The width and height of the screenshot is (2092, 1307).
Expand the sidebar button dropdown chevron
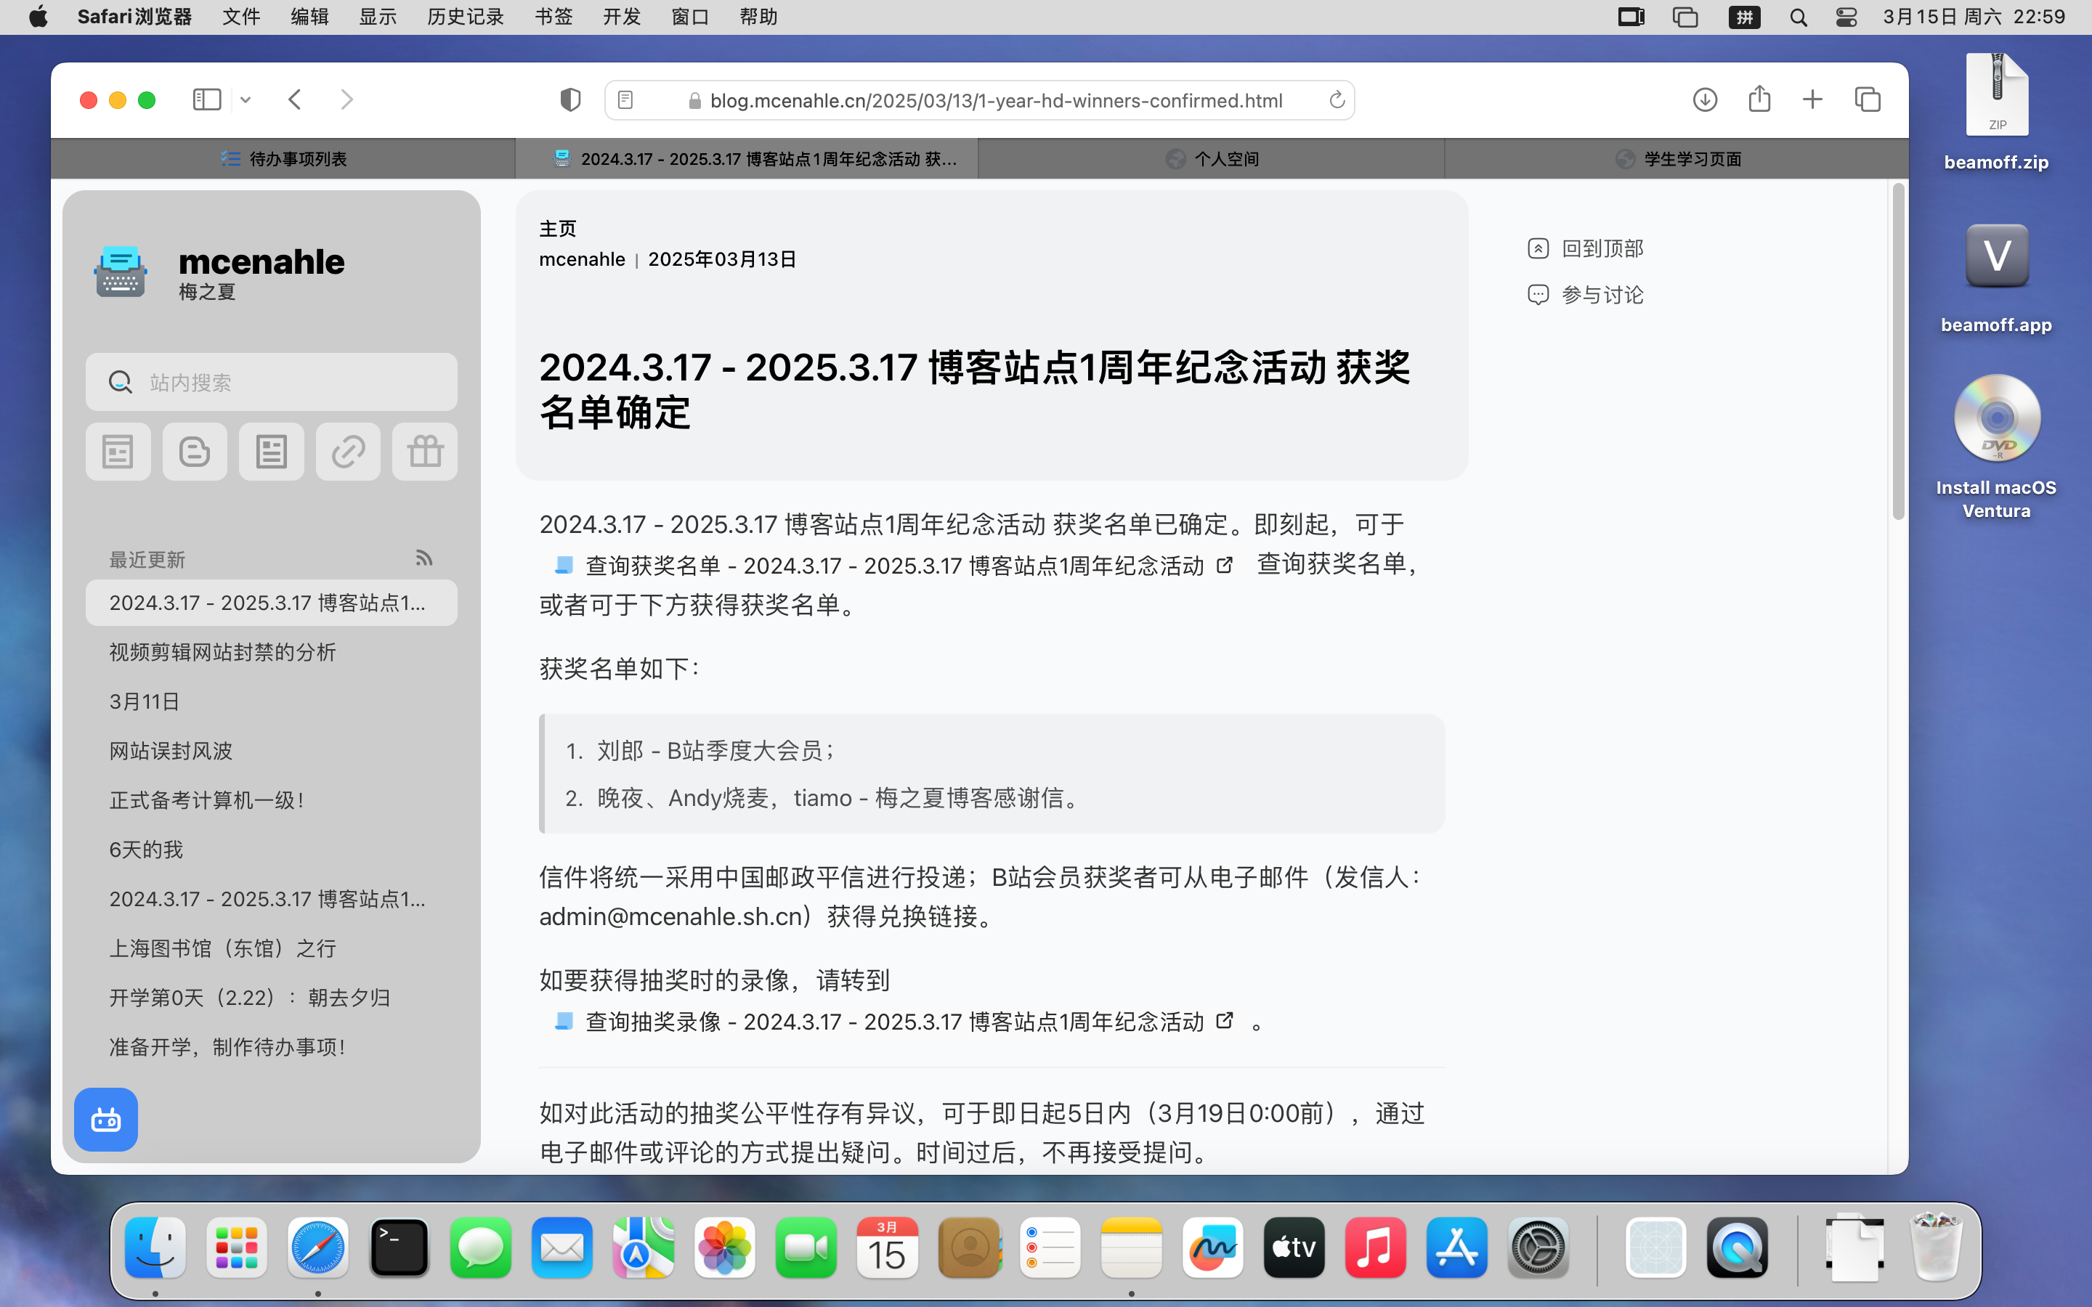point(246,100)
